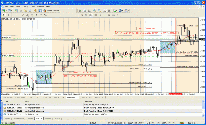Open the Navigator panel icon
206x125 pixels.
(25, 11)
